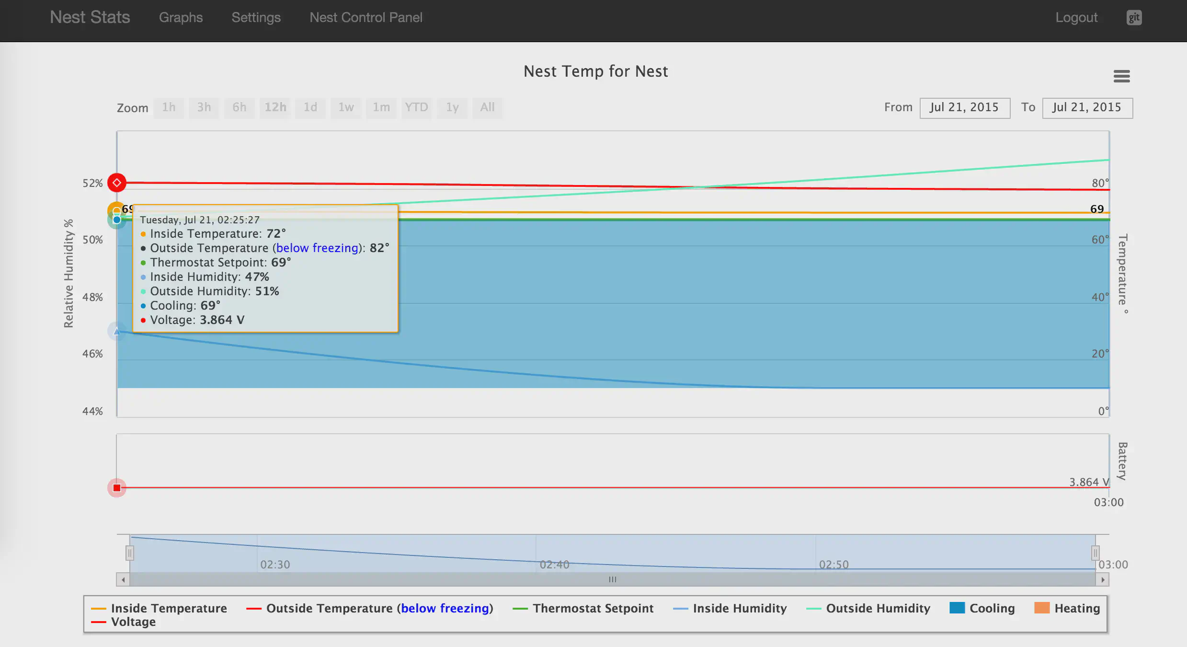
Task: Click the red diamond outside temperature marker
Action: [117, 183]
